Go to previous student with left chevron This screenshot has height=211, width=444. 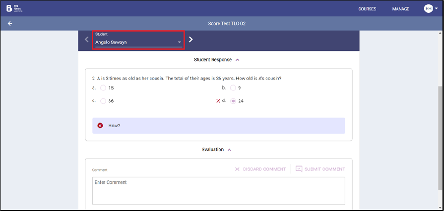point(87,40)
